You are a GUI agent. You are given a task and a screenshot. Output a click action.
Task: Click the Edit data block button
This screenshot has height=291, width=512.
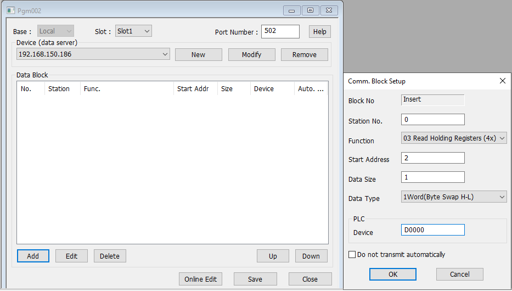point(71,256)
